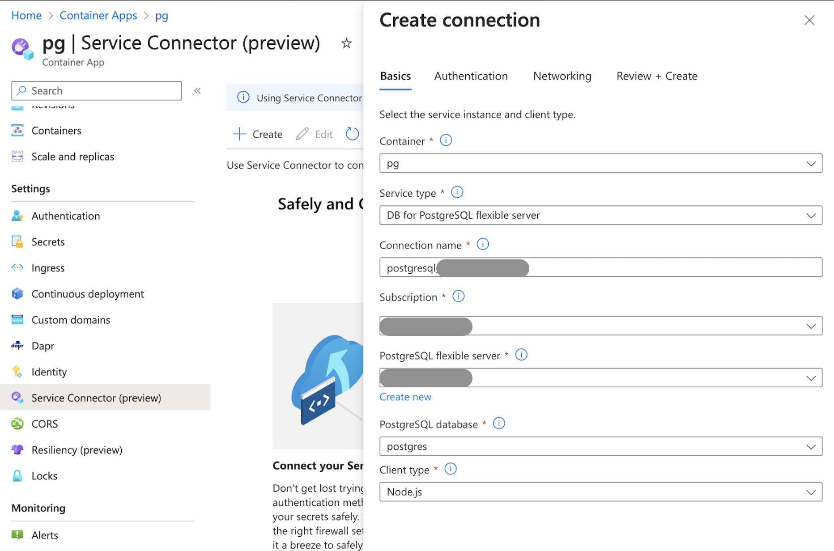Open the Client type dropdown showing Node.js
This screenshot has height=551, width=834.
click(600, 492)
